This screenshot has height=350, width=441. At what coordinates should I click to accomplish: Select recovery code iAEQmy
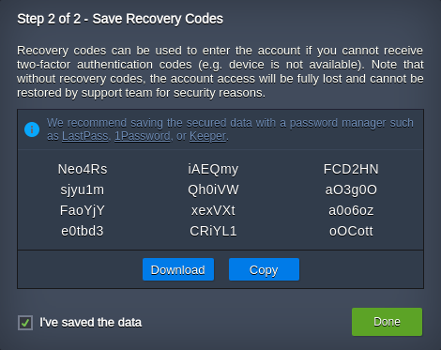coord(213,169)
